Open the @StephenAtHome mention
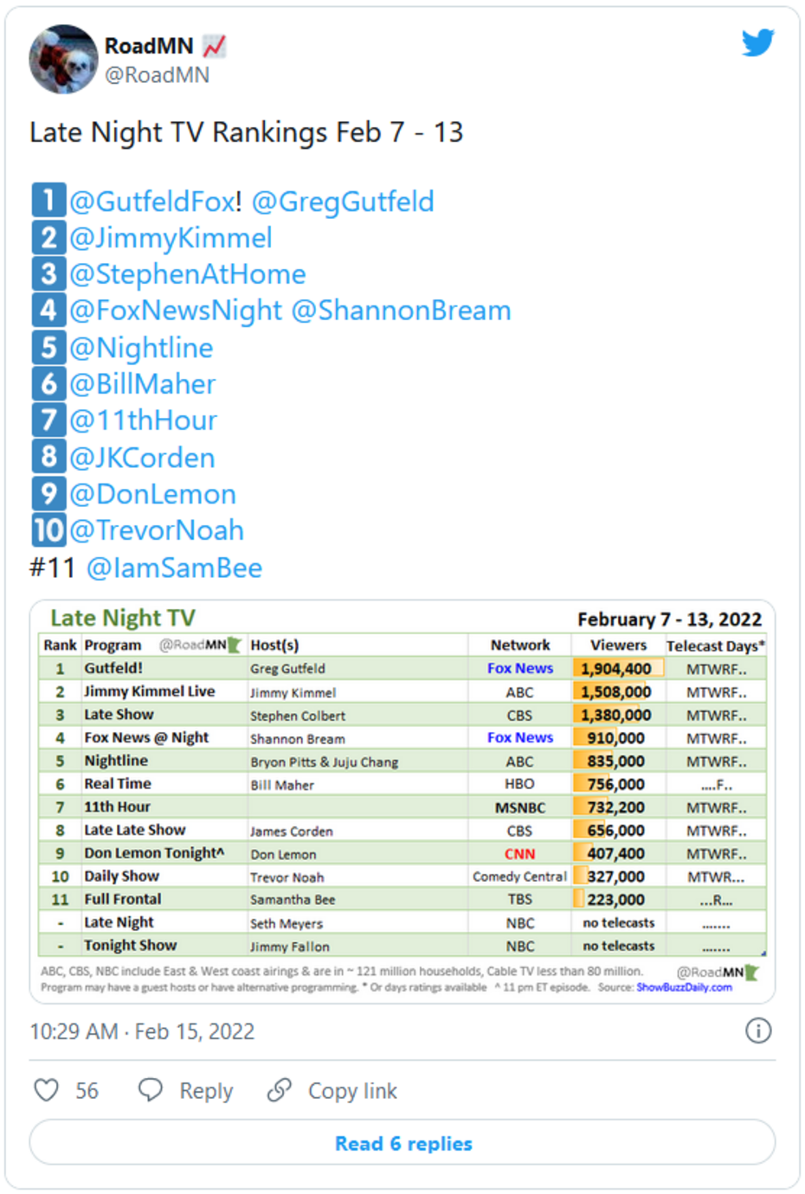The width and height of the screenshot is (805, 1194). (x=188, y=274)
